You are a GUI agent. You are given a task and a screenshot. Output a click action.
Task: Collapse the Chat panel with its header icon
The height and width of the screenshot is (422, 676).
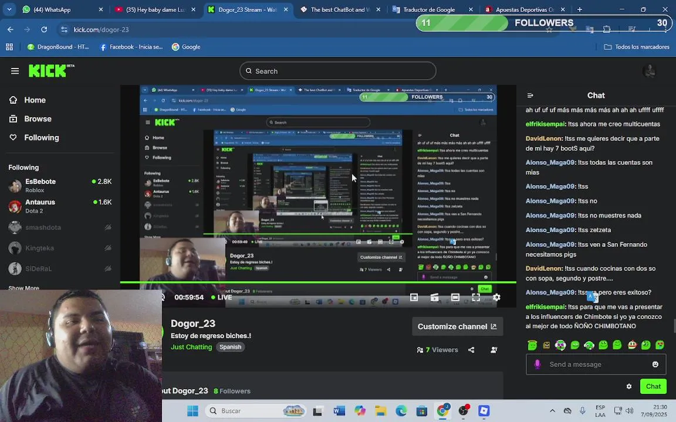530,96
